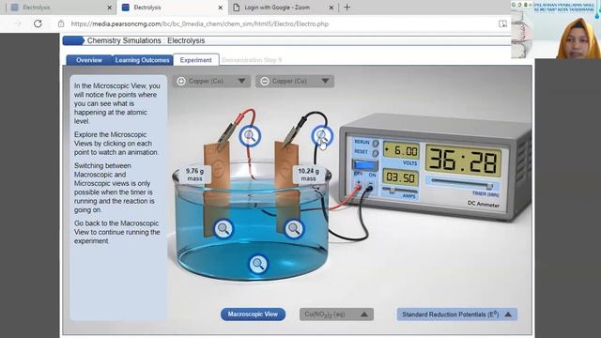The height and width of the screenshot is (338, 601).
Task: Magnify the submerged right copper electrode
Action: (294, 229)
